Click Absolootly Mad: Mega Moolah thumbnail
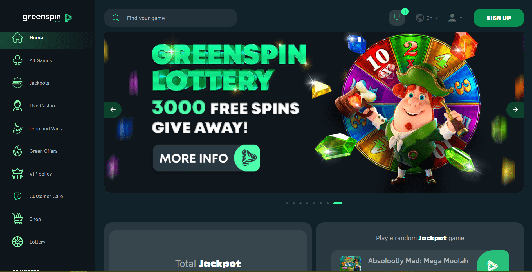This screenshot has width=532, height=272. (351, 264)
